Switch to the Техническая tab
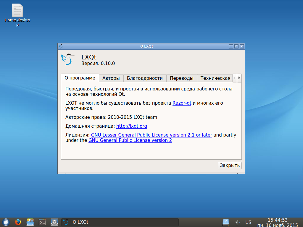Viewport: 303px width, 227px height. coord(215,78)
